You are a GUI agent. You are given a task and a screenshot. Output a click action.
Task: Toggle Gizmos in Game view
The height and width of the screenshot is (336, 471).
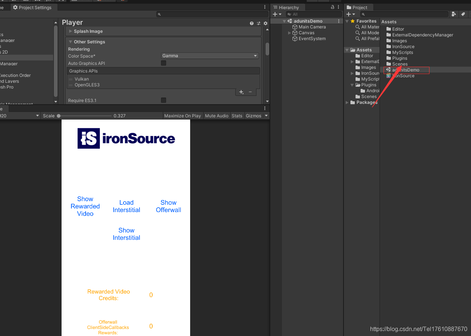(254, 116)
